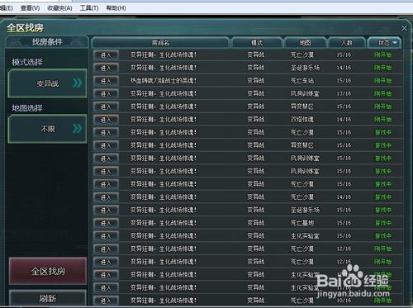413x308 pixels.
Task: Select the 10/16 player count cell
Action: pyautogui.click(x=344, y=301)
